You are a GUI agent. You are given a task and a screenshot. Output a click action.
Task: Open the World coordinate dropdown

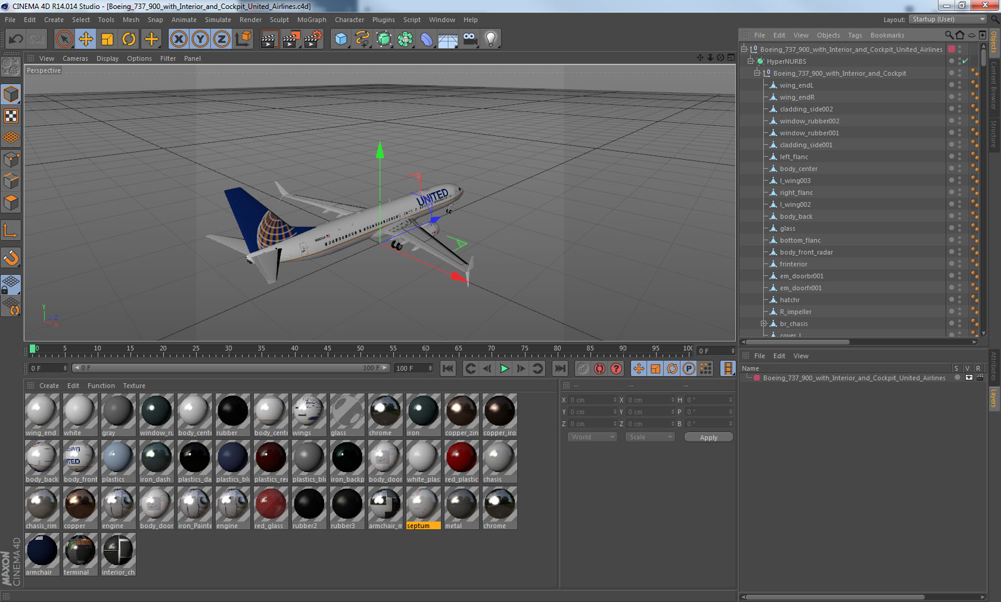(x=592, y=437)
